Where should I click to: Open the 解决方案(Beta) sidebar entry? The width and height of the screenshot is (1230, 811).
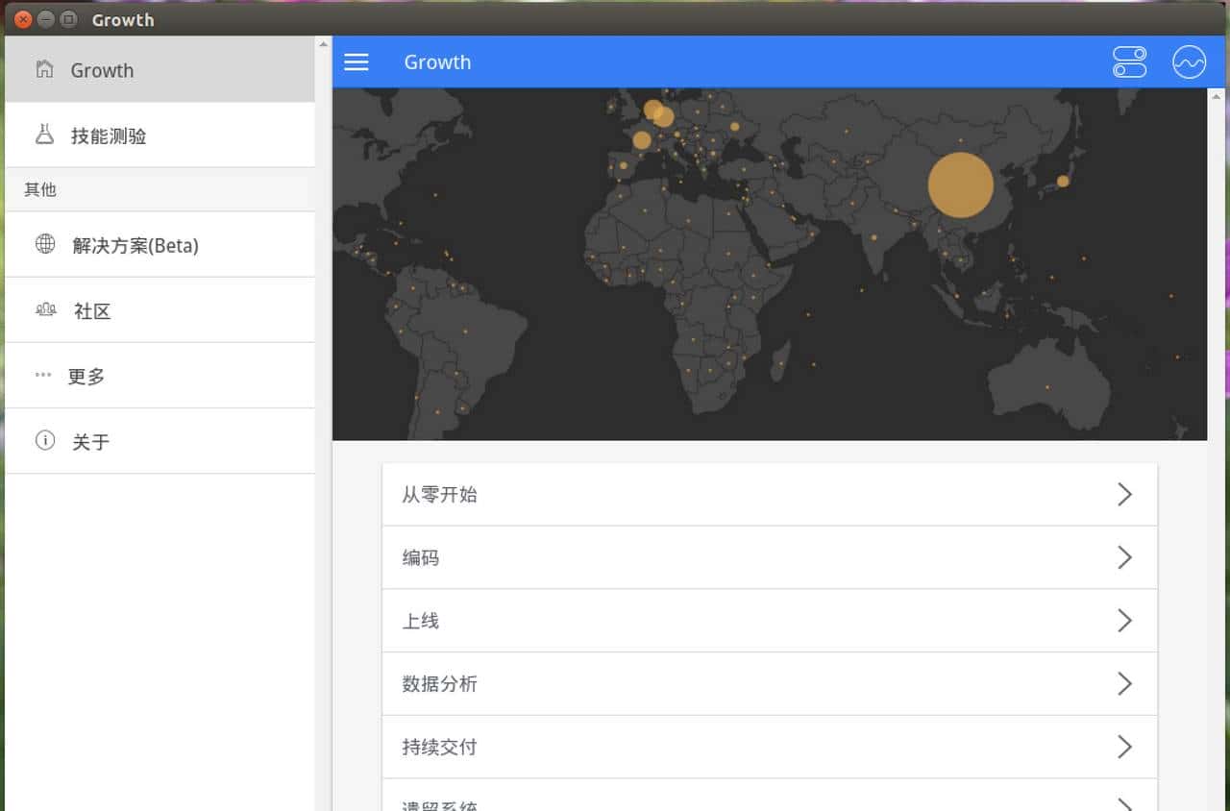click(135, 245)
